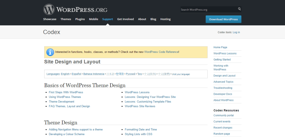Open FAQ Themes, Layout and Design
Viewport: 285px width, 137px height.
(69, 106)
